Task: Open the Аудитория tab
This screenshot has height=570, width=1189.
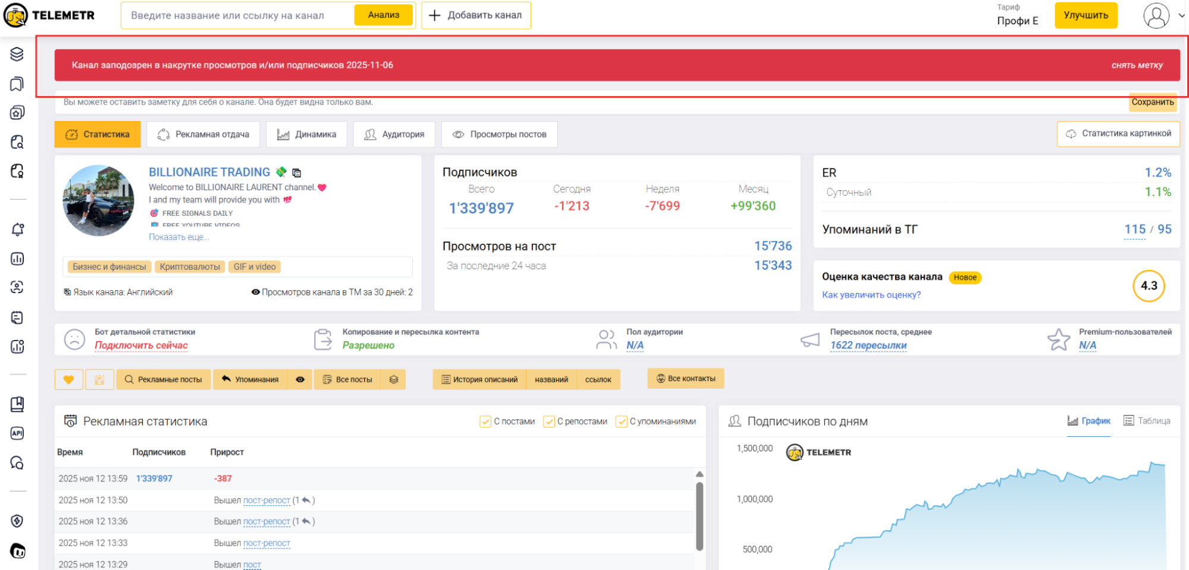Action: click(394, 134)
